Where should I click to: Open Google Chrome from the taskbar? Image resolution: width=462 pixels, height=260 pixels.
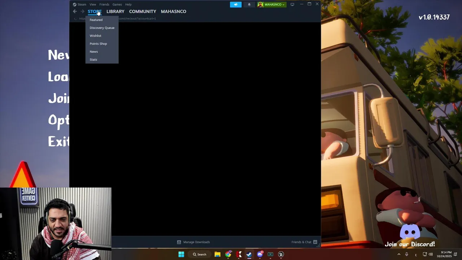[228, 254]
